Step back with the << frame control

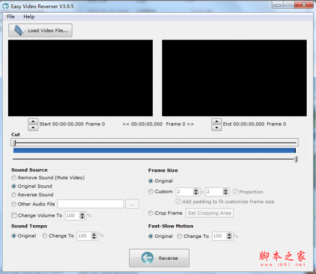pyautogui.click(x=126, y=124)
